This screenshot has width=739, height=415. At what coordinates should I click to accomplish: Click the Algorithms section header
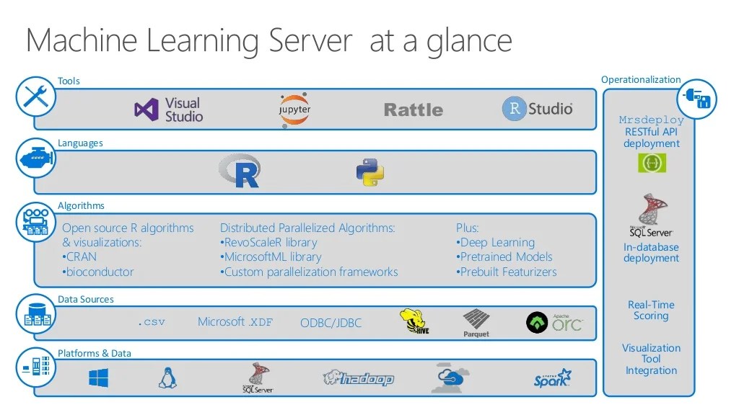81,205
